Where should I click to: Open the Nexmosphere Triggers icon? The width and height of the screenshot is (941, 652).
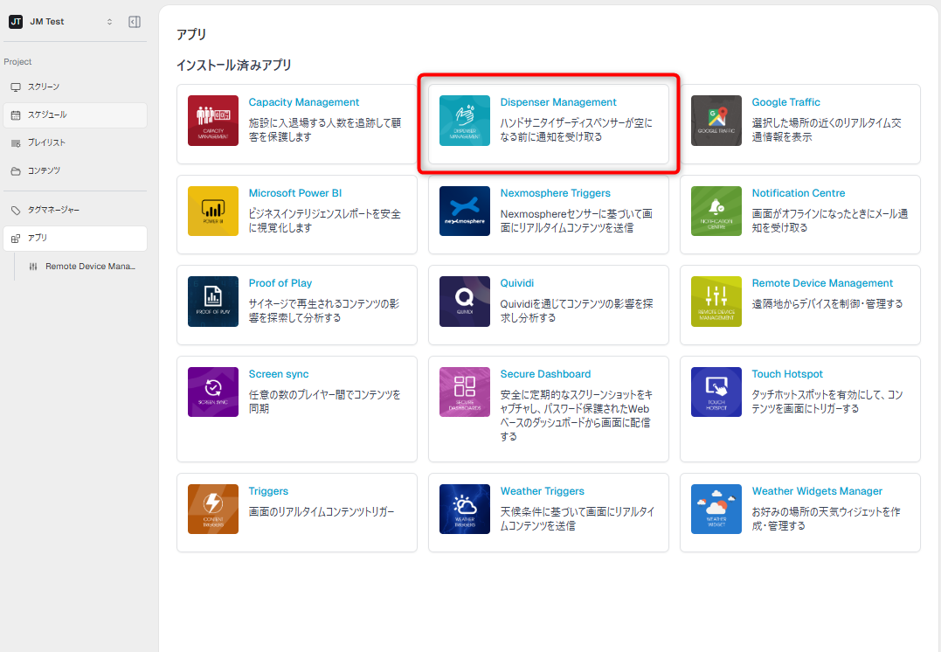[465, 211]
